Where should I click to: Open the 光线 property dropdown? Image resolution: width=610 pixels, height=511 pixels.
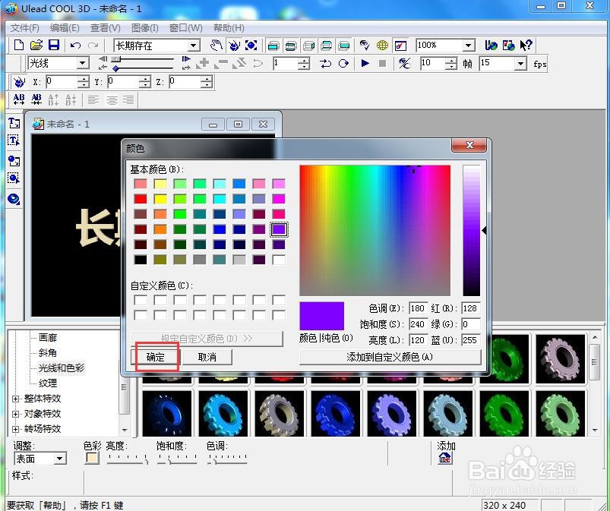point(83,63)
